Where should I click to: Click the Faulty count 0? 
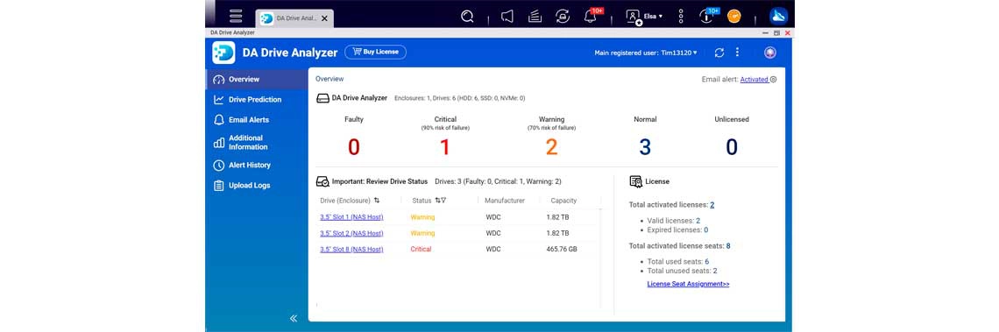pos(354,147)
